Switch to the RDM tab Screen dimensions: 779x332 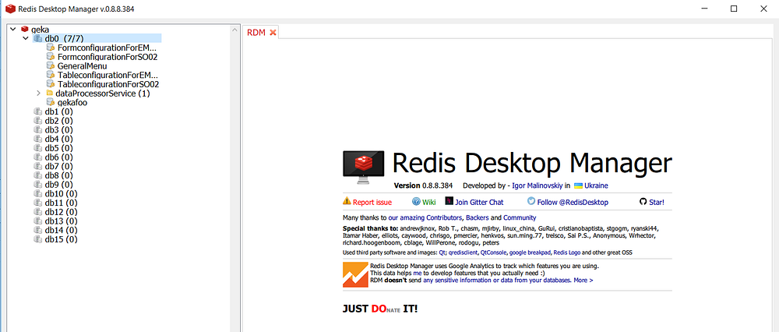click(x=256, y=32)
